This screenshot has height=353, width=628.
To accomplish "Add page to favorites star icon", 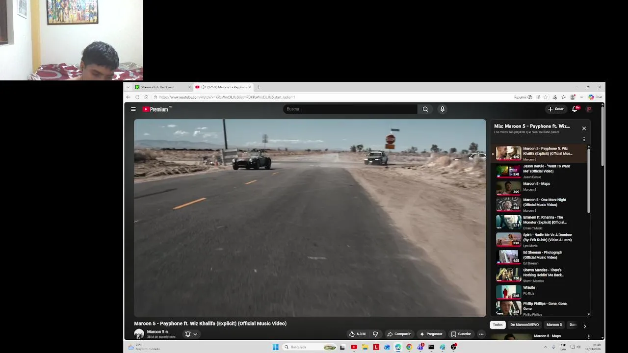I will click(546, 97).
